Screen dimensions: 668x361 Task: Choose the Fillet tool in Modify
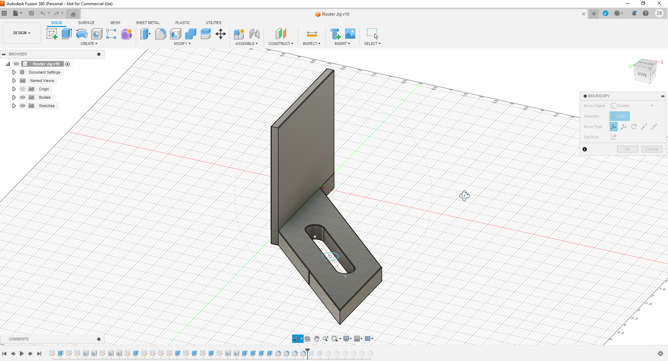(160, 34)
